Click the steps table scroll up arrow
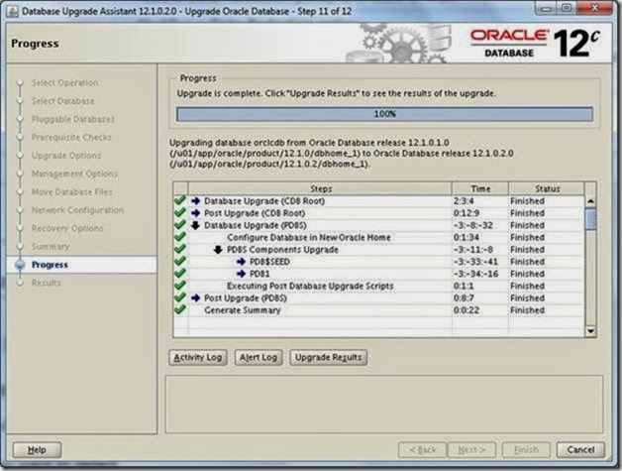 point(590,201)
